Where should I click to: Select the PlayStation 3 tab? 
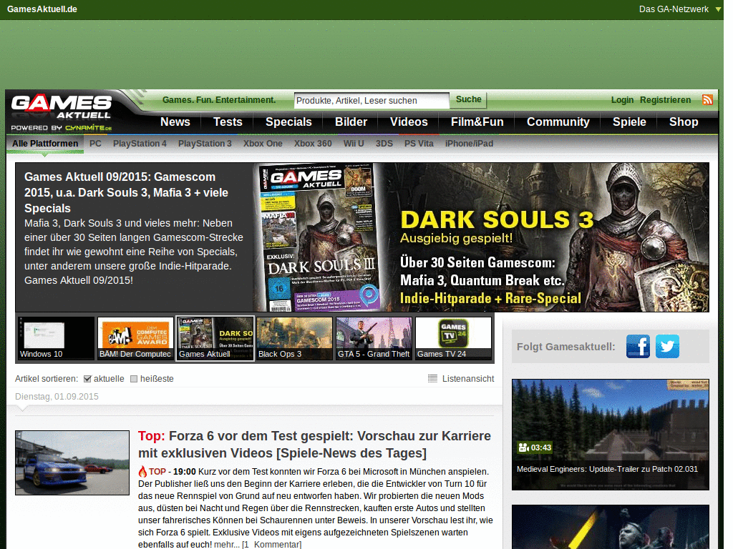(205, 143)
